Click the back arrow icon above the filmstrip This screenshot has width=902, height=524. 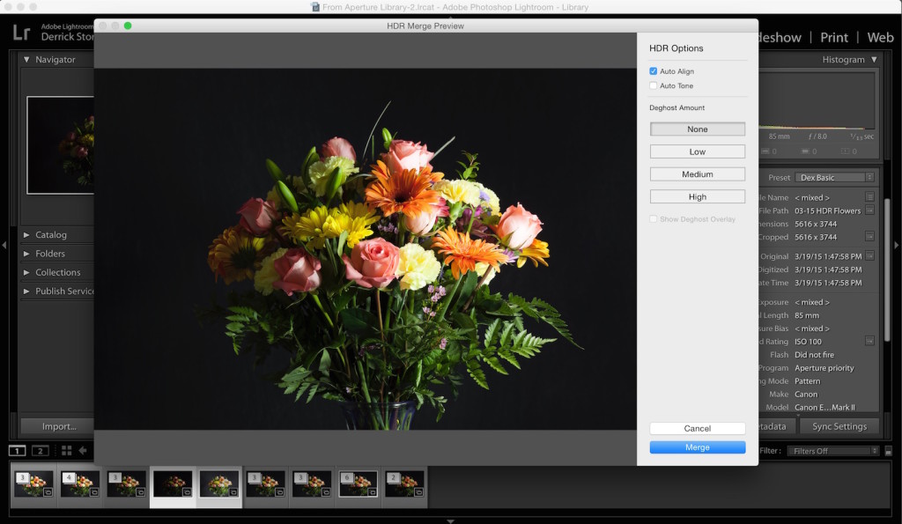point(83,451)
